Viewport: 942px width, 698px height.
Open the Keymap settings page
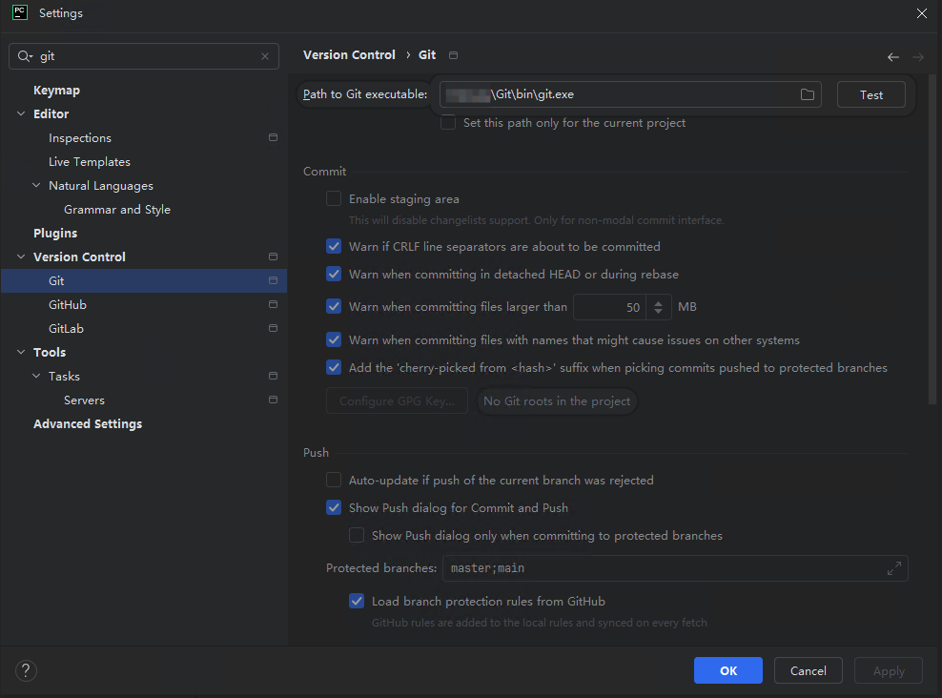coord(56,90)
